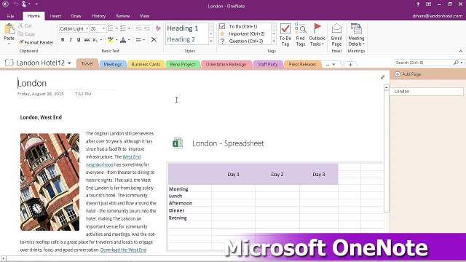The width and height of the screenshot is (466, 262).
Task: Click the numbered list icon
Action: (123, 28)
